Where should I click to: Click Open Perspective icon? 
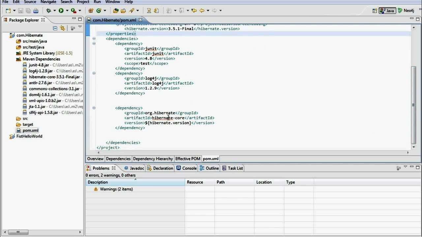[x=375, y=11]
